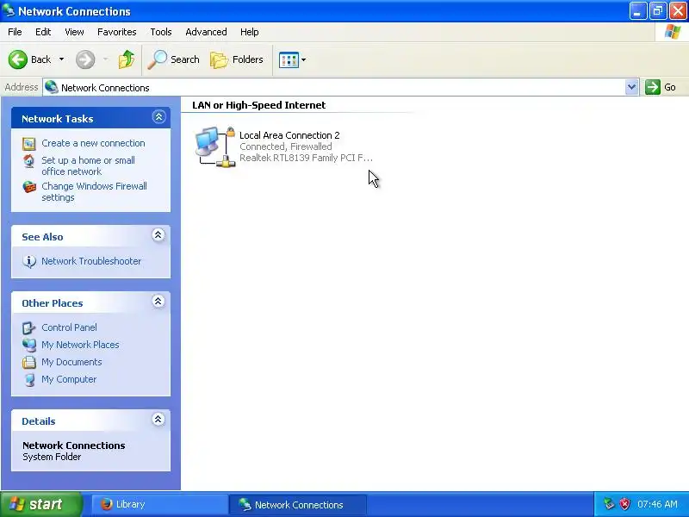
Task: Click Create a new connection link
Action: [x=93, y=143]
